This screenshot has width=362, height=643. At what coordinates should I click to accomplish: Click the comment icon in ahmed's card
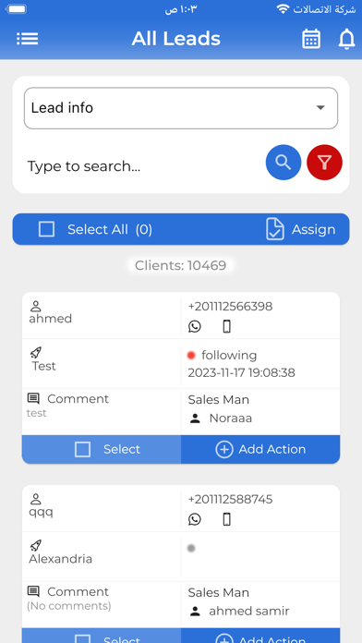pos(33,398)
